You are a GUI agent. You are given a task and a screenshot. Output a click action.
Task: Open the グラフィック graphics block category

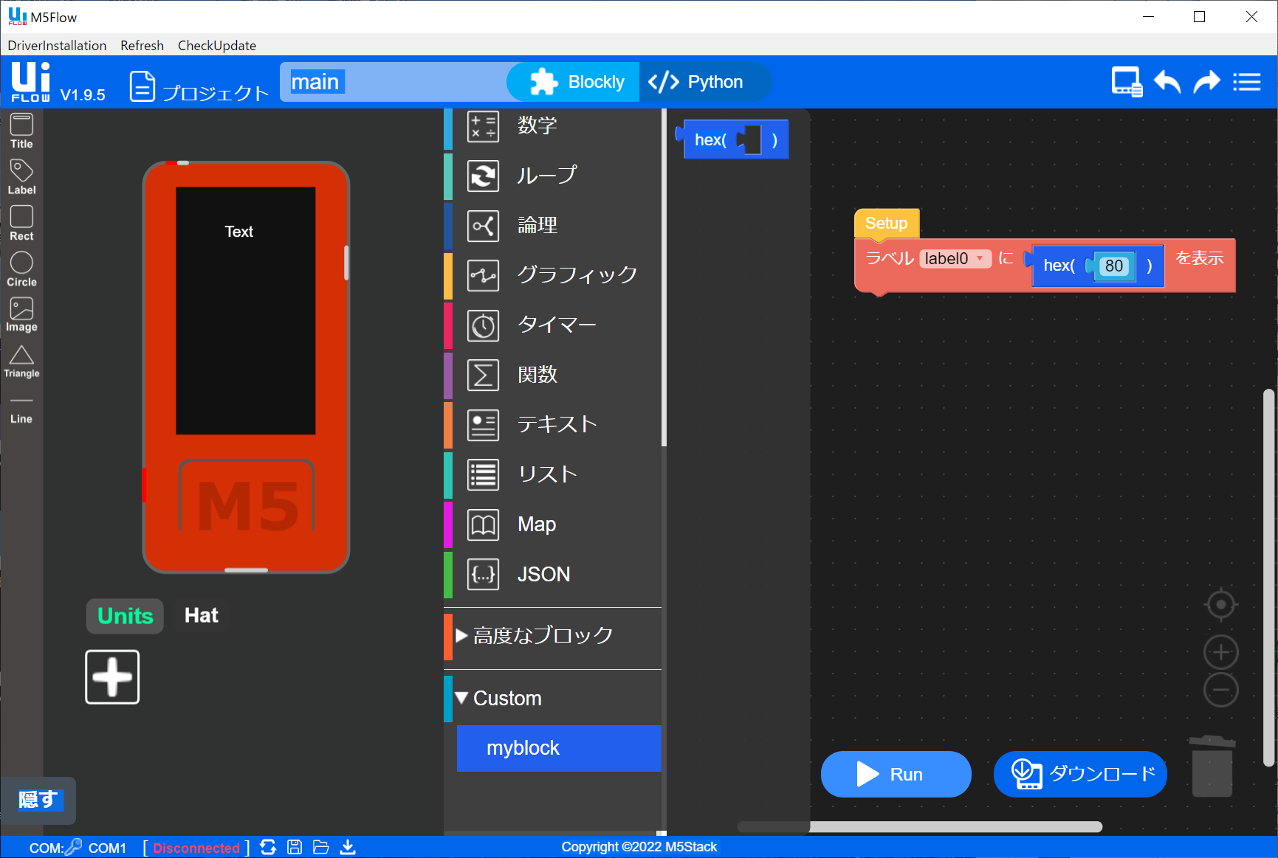(552, 275)
